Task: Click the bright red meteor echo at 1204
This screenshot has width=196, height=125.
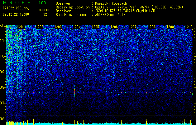Action: [75, 91]
